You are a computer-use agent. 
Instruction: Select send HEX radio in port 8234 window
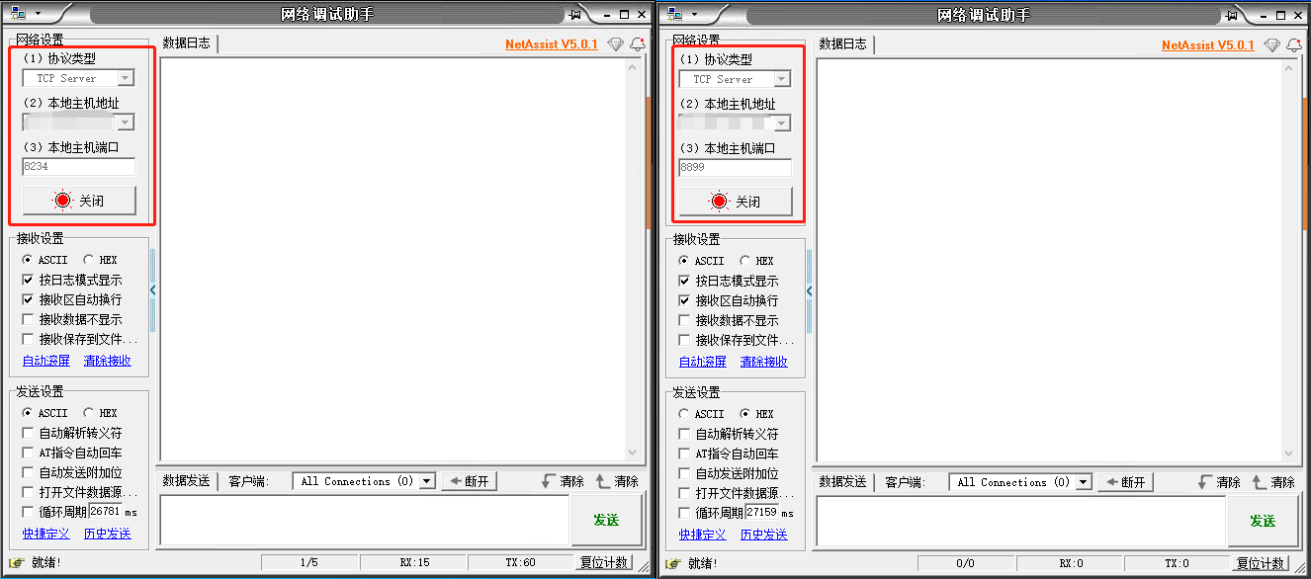(x=88, y=413)
